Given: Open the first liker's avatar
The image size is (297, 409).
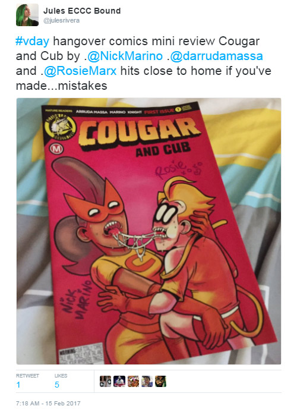Looking at the screenshot, I should (x=105, y=381).
